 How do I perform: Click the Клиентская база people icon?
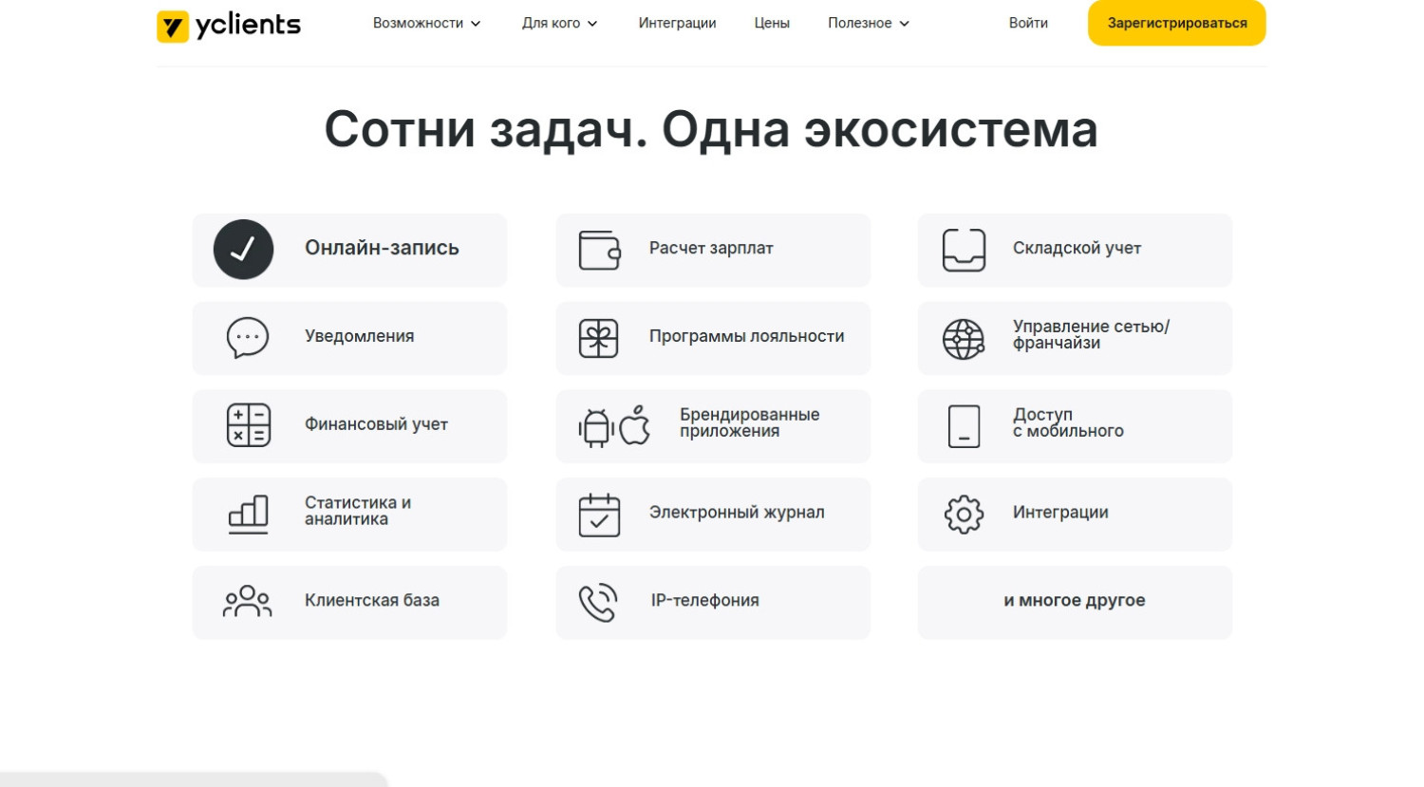coord(247,602)
